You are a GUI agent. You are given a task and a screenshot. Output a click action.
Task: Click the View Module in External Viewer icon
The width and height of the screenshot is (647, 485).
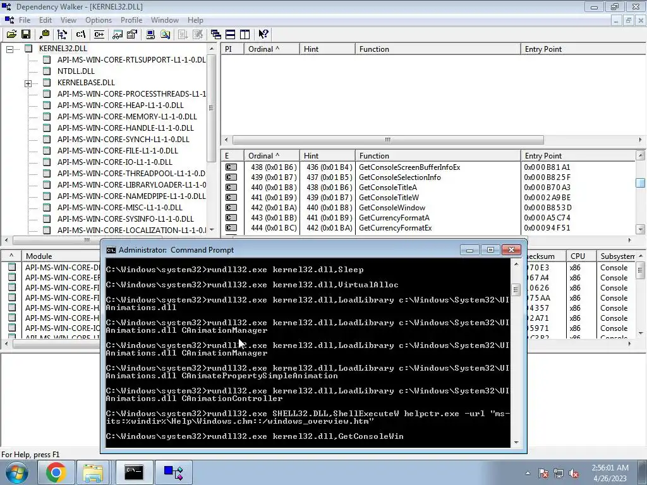(117, 34)
